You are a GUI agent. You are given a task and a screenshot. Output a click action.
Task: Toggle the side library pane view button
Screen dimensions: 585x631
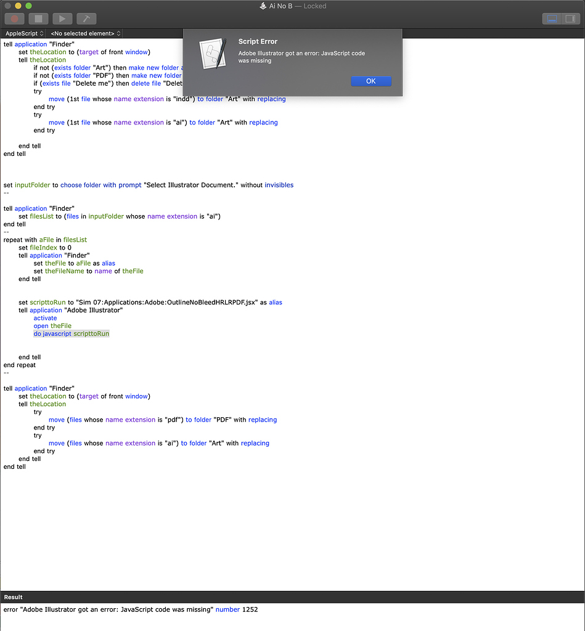click(x=570, y=19)
